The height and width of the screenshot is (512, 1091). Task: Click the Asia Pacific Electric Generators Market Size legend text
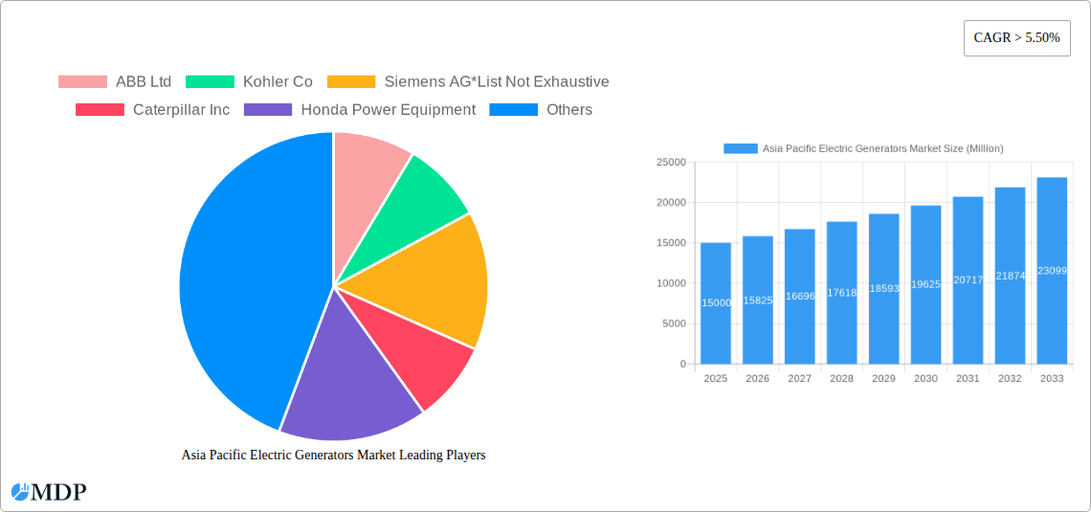pyautogui.click(x=883, y=148)
